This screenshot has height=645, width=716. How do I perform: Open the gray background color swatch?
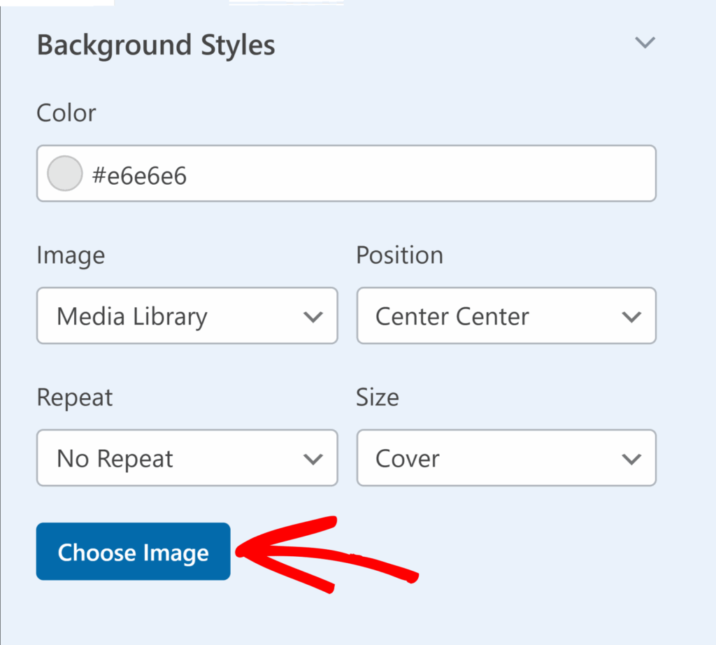[x=65, y=173]
